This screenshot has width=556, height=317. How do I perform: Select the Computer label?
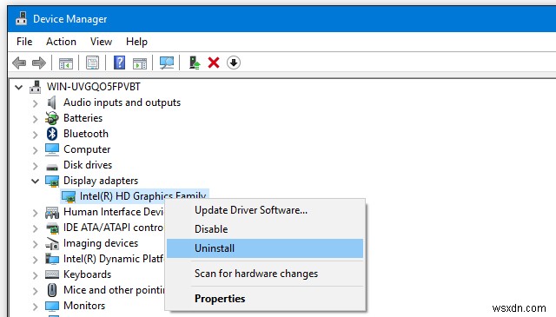[x=87, y=149]
